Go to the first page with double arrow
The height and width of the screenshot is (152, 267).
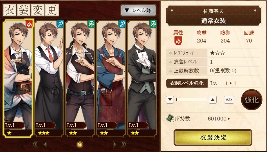pos(35,144)
